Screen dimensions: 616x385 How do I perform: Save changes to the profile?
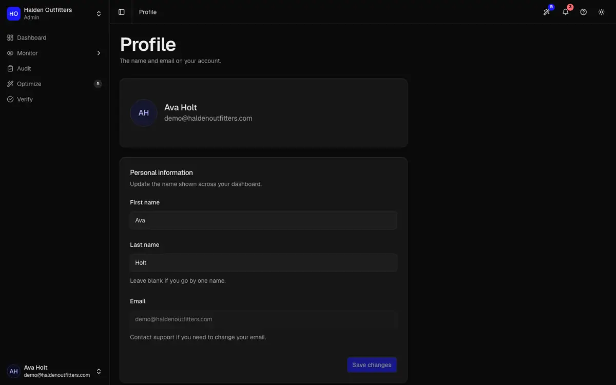pyautogui.click(x=372, y=365)
